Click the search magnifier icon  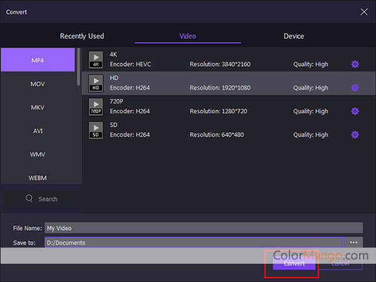point(29,199)
